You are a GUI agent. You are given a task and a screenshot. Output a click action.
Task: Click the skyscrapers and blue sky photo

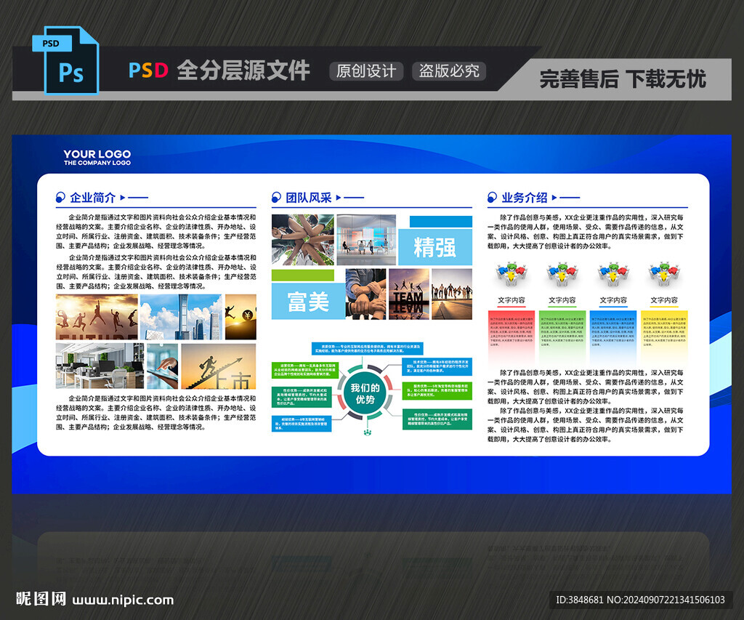click(x=181, y=317)
